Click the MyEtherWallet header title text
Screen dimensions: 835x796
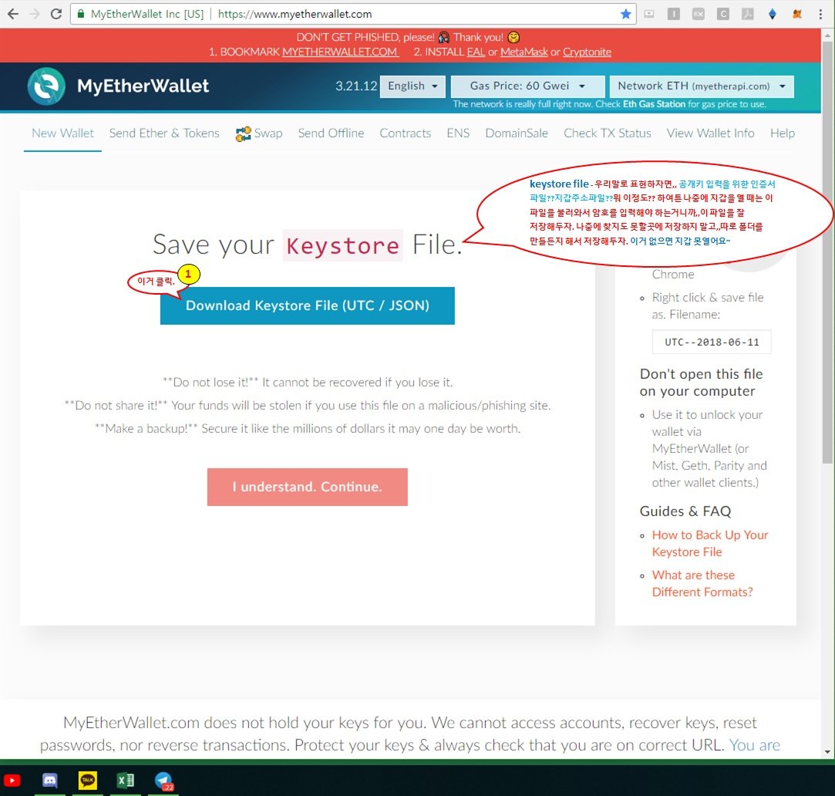point(143,86)
